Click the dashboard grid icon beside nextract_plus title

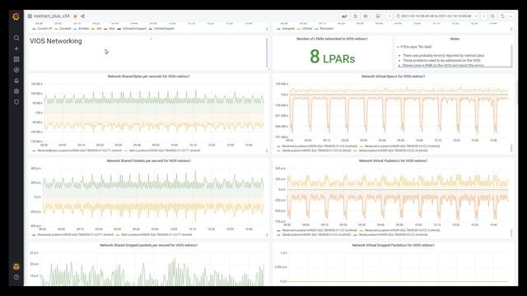pyautogui.click(x=30, y=16)
